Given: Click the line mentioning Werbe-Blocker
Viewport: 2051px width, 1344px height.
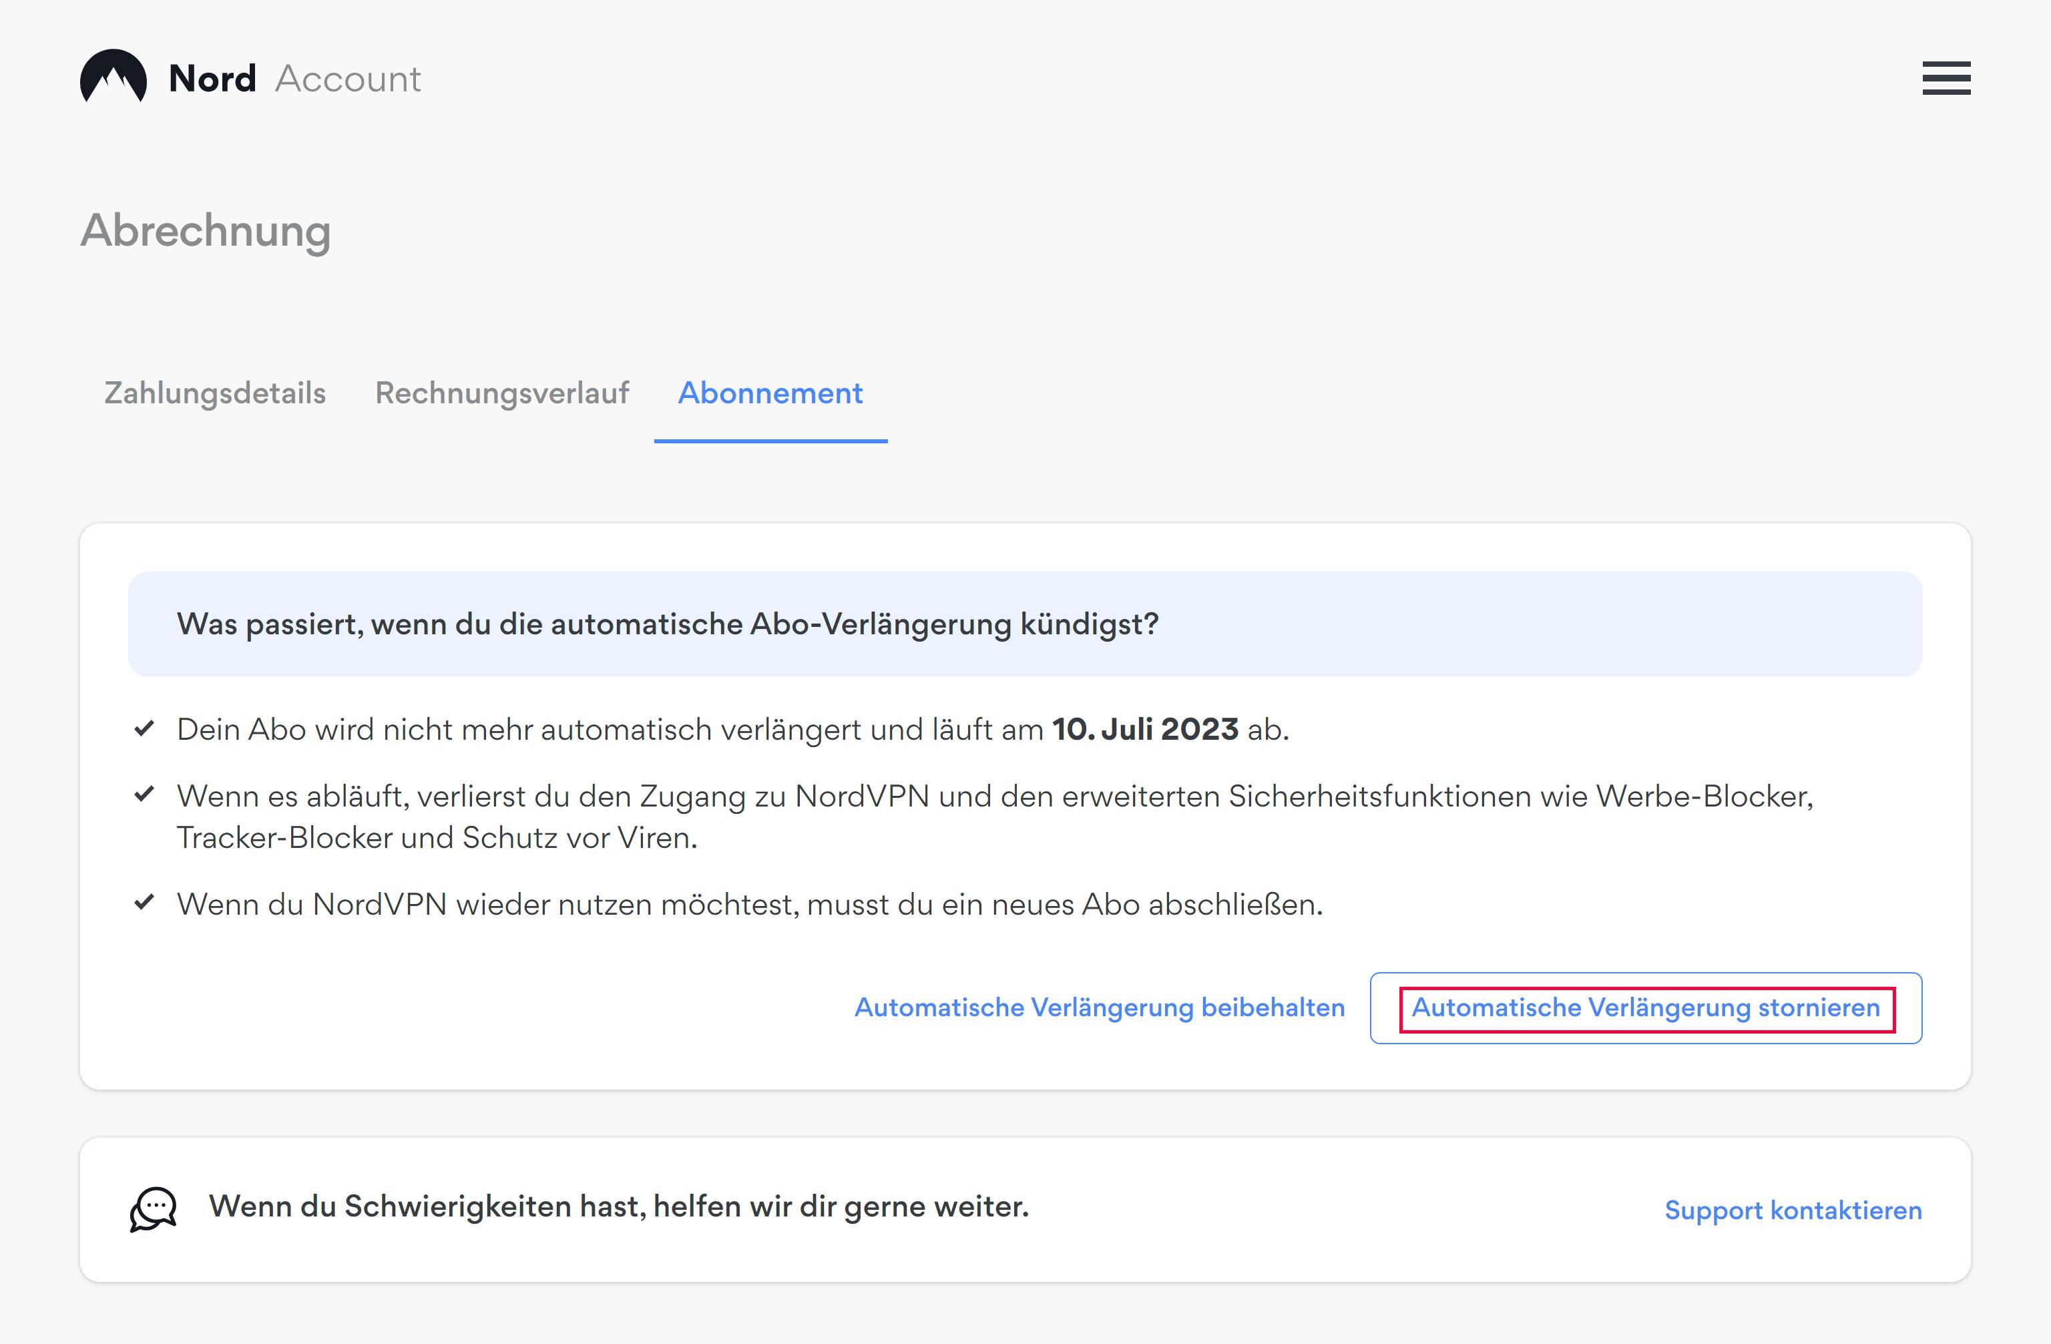Looking at the screenshot, I should [x=995, y=817].
